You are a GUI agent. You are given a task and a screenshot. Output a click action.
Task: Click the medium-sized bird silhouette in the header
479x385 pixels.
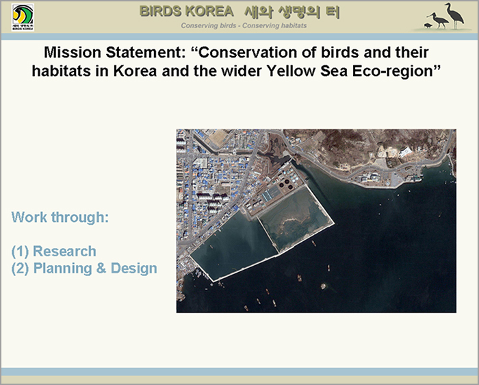437,20
